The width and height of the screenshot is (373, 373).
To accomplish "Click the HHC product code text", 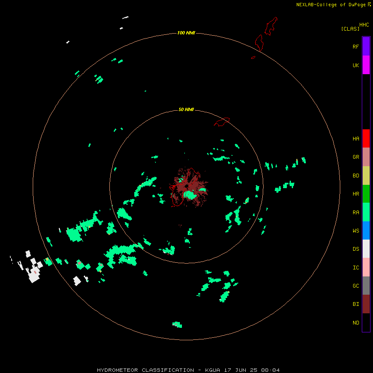I will [x=364, y=25].
